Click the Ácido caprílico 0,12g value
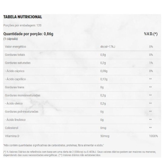Screen dimensions: 165x165 click(x=104, y=79)
